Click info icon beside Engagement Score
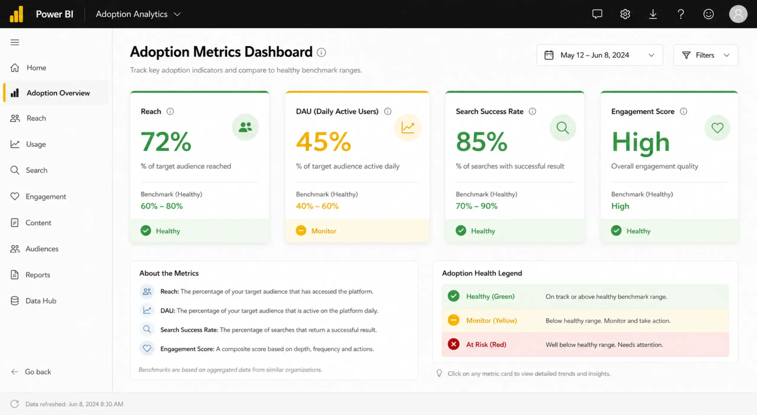The height and width of the screenshot is (415, 757). 683,111
